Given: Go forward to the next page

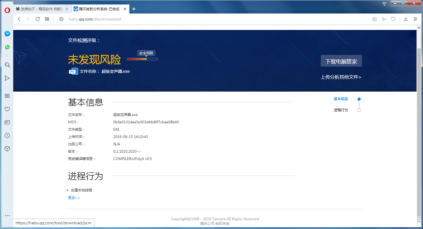Looking at the screenshot, I should 28,19.
